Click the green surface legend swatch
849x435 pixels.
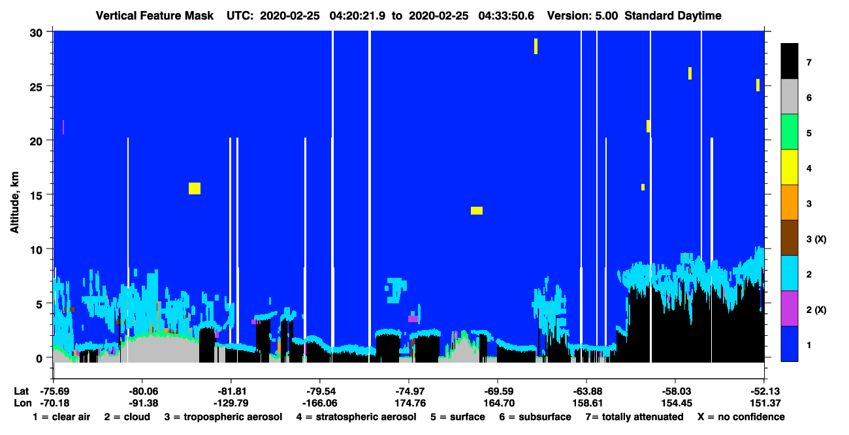[x=790, y=132]
